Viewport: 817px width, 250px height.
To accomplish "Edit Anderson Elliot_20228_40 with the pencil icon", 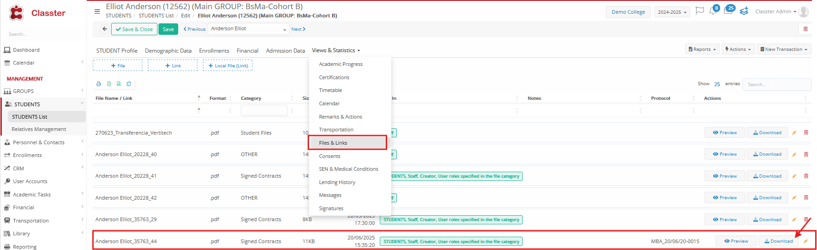I will click(794, 154).
